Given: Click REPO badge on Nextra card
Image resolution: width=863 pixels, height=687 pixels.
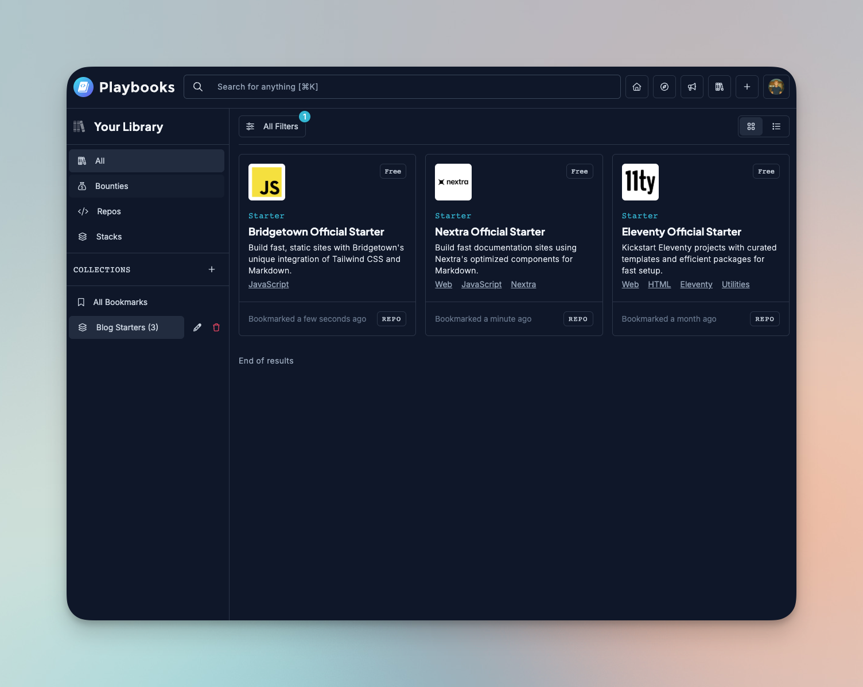Looking at the screenshot, I should point(578,319).
